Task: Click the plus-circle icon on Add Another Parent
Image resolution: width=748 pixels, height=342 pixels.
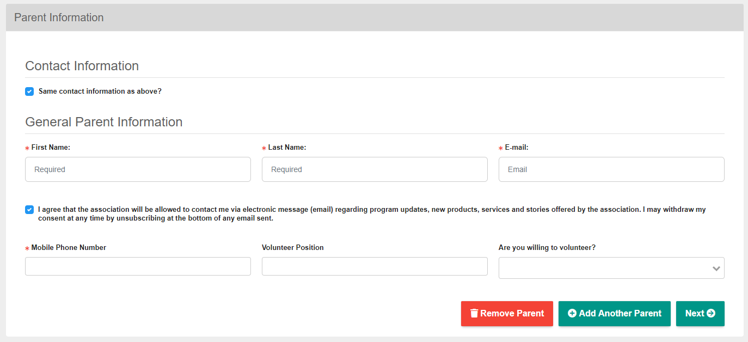Action: click(572, 313)
